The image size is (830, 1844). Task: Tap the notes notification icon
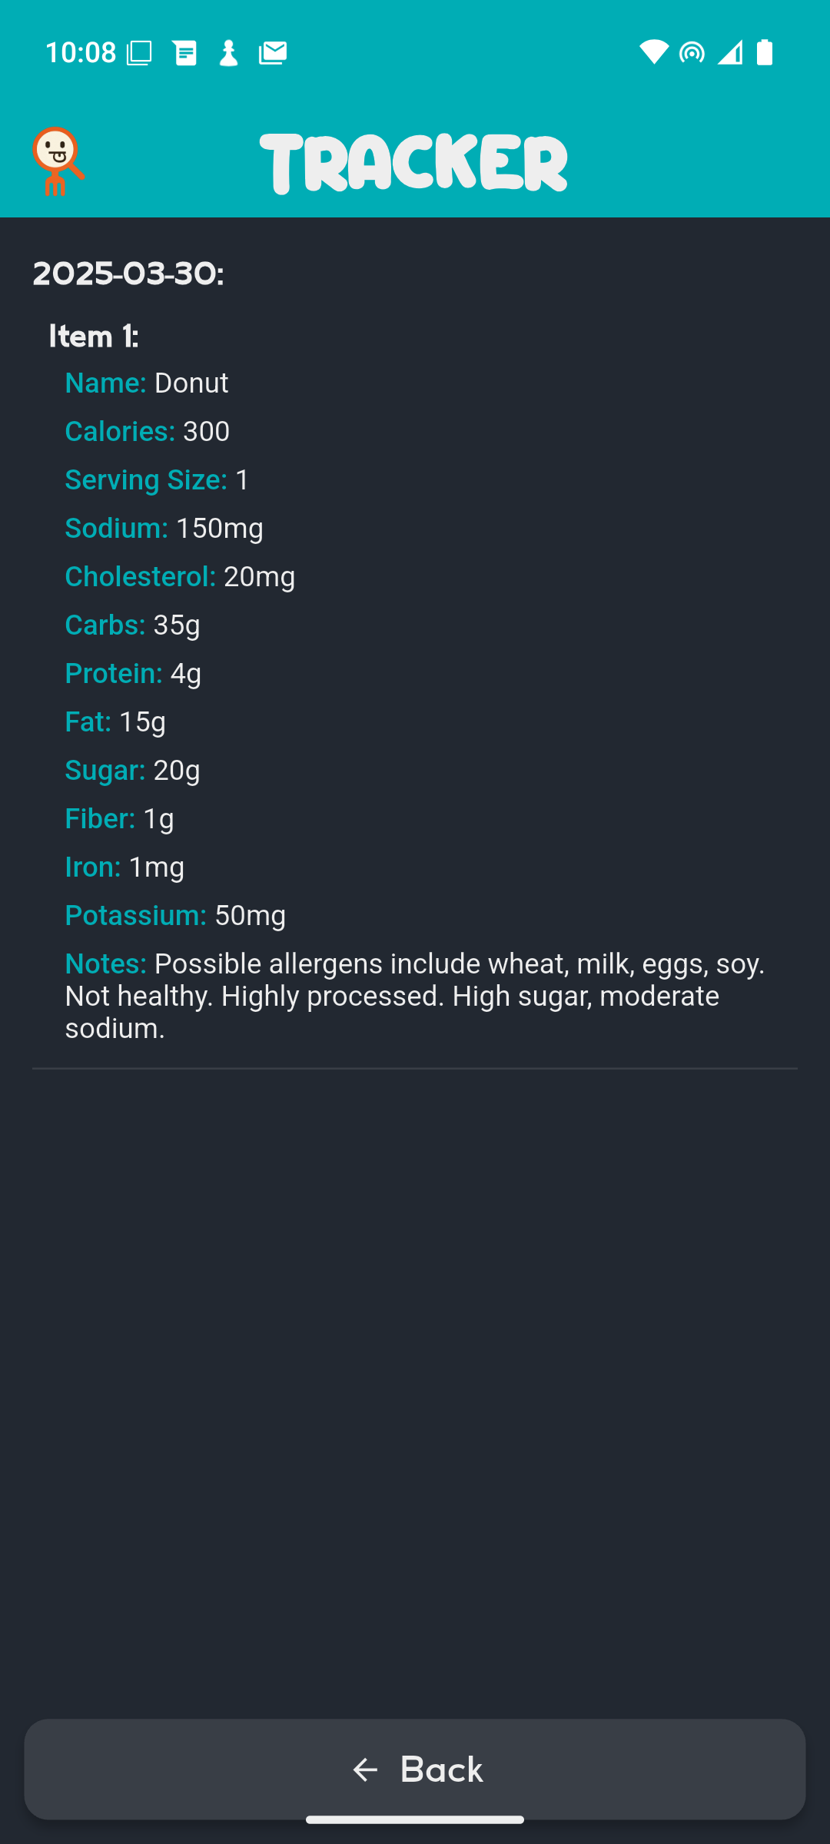tap(185, 51)
